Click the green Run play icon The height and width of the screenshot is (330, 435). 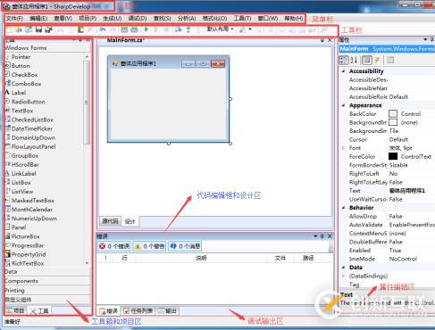tap(146, 29)
